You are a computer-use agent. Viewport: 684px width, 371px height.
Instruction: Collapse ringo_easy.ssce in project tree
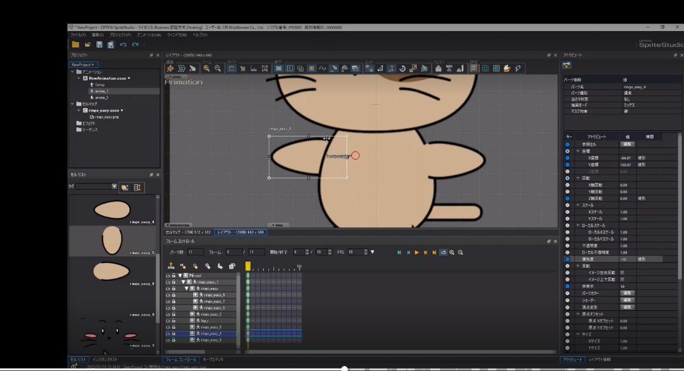point(79,110)
